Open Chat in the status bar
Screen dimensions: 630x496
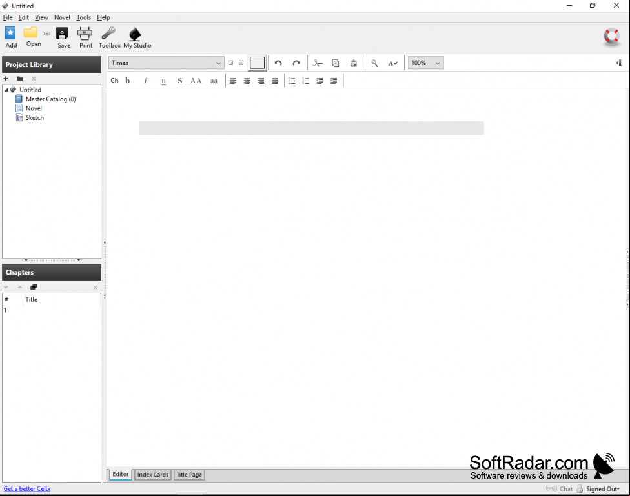[x=559, y=489]
